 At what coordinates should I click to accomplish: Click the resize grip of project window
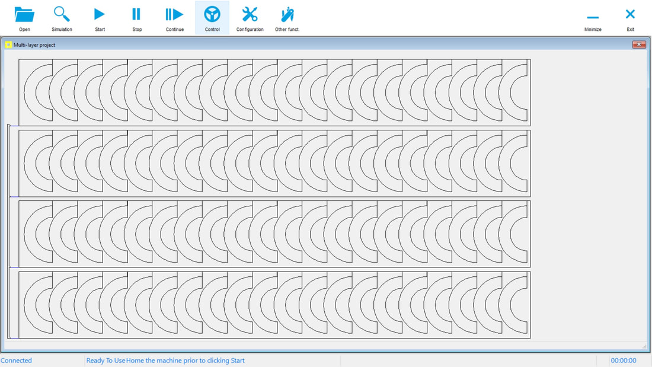click(x=644, y=346)
